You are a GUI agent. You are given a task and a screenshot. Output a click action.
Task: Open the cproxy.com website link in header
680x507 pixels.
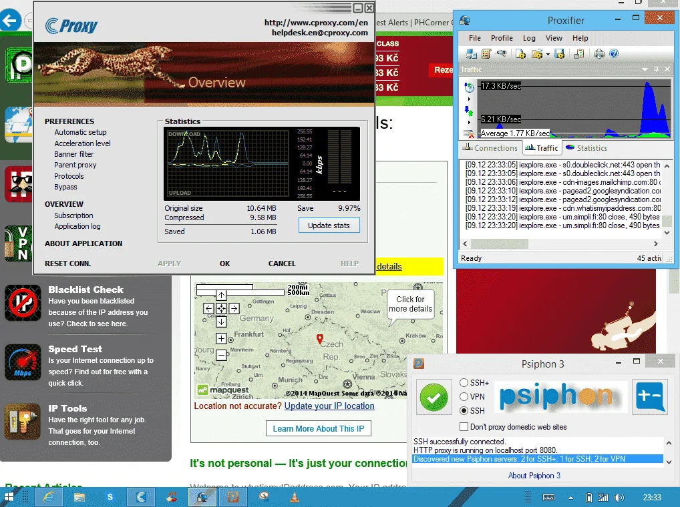[x=316, y=23]
